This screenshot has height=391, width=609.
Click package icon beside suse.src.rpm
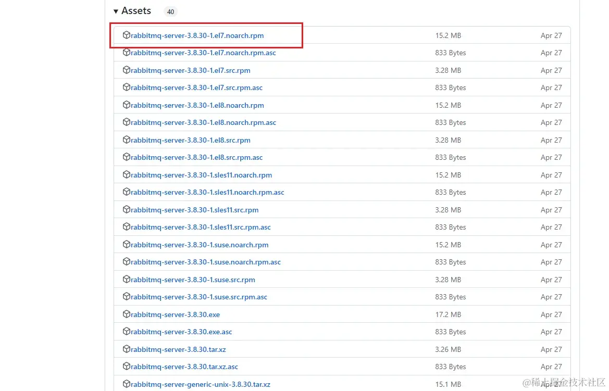click(x=126, y=279)
